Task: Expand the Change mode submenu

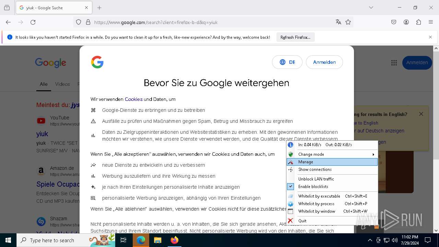Action: pos(332,154)
